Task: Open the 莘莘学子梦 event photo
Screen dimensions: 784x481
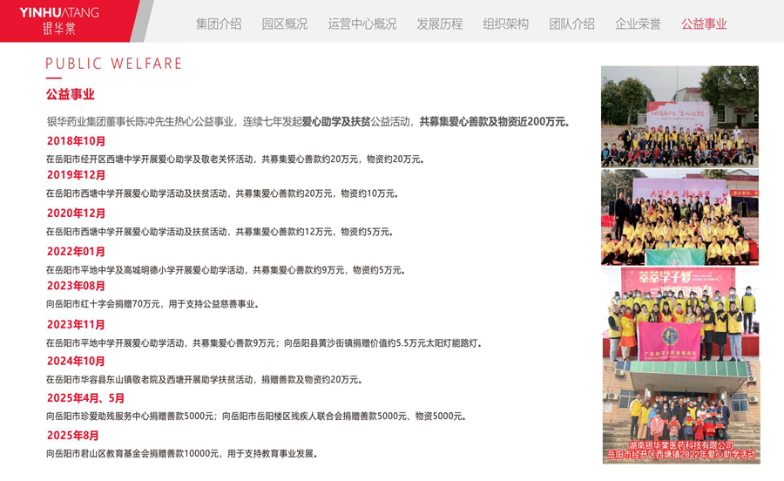Action: tap(679, 314)
